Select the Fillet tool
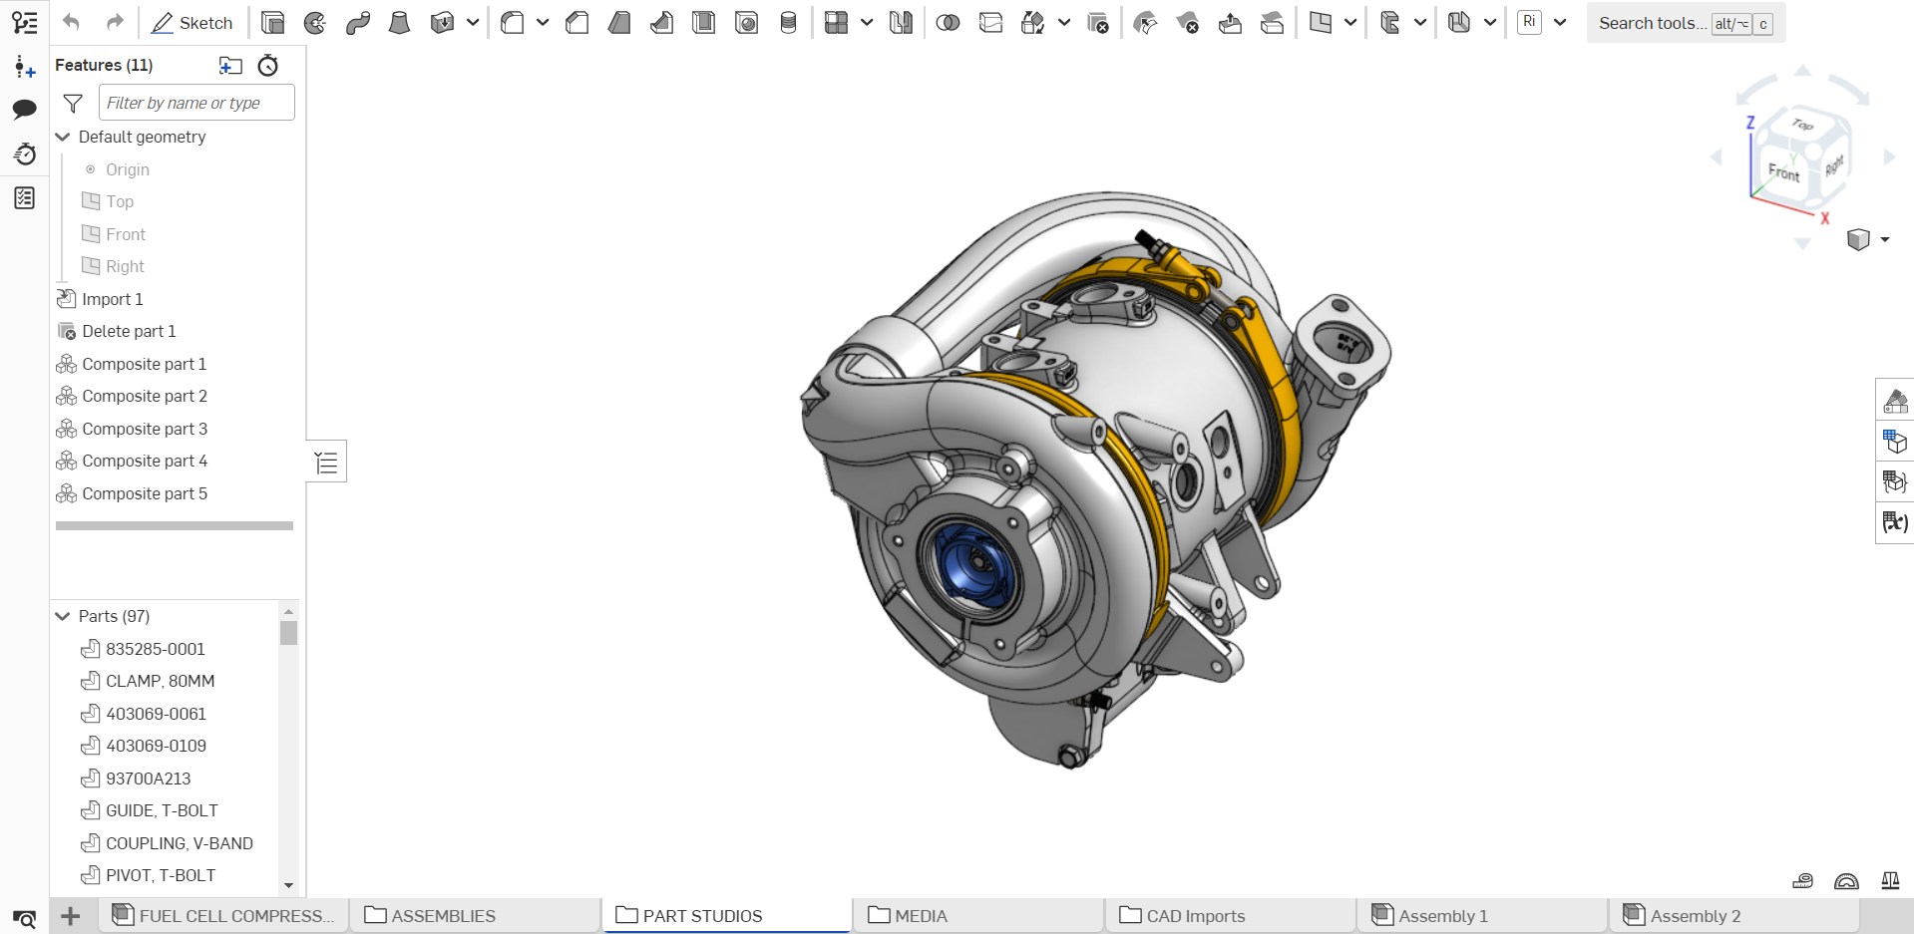The height and width of the screenshot is (934, 1914). coord(513,23)
